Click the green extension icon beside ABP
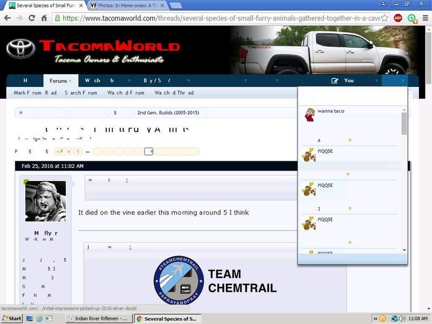 point(412,18)
